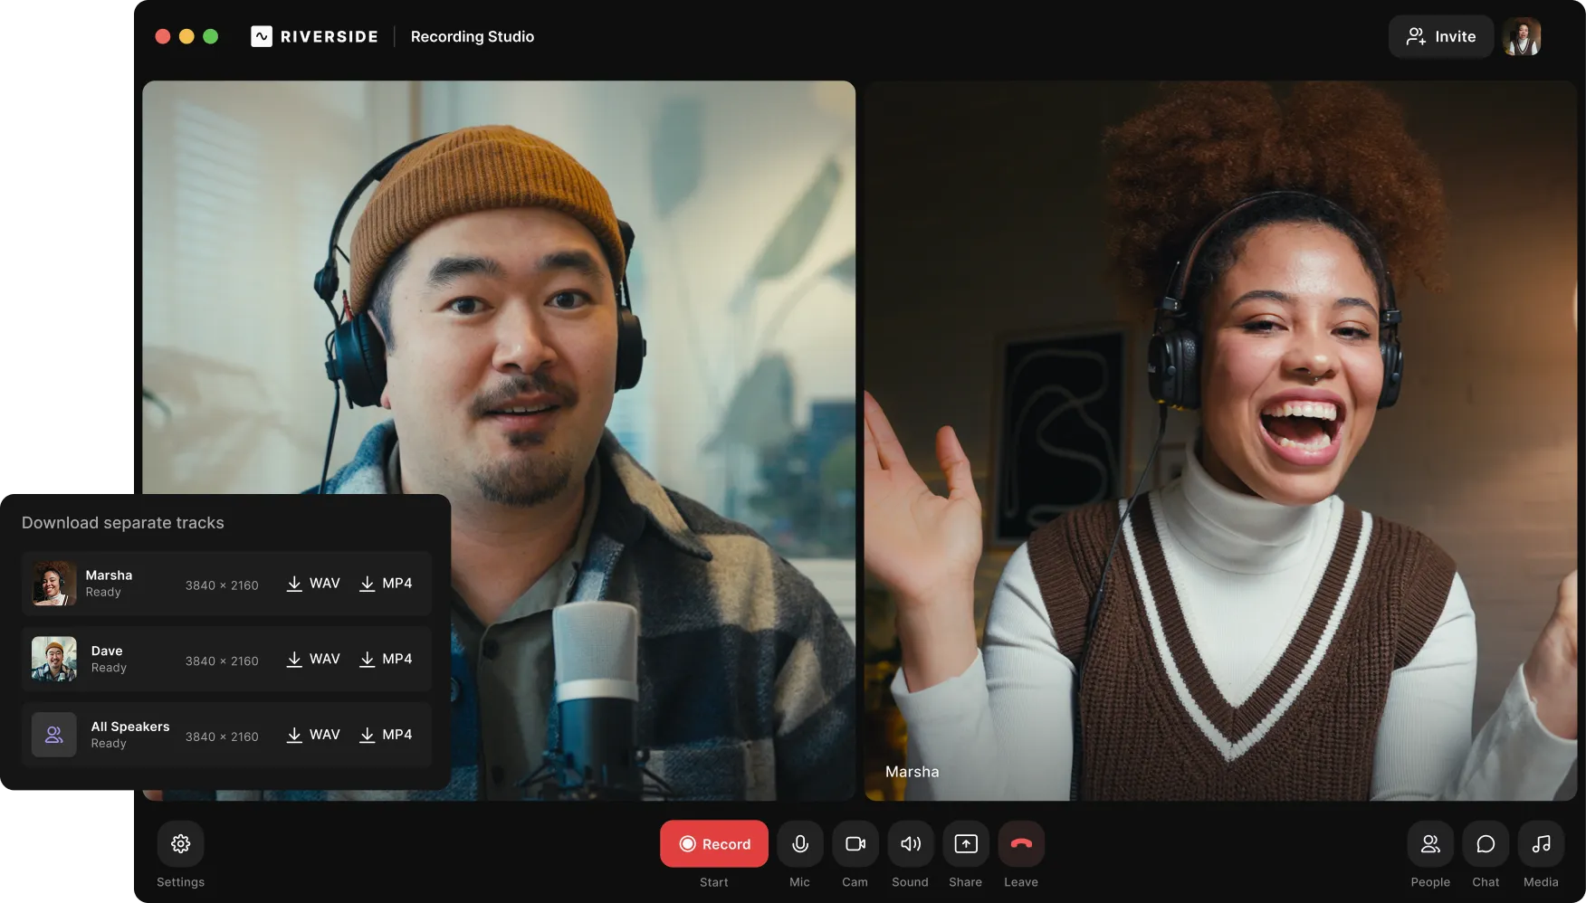The height and width of the screenshot is (903, 1586).
Task: Select Marsha's avatar in tracks list
Action: pos(54,584)
